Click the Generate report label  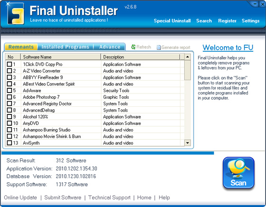pos(176,47)
